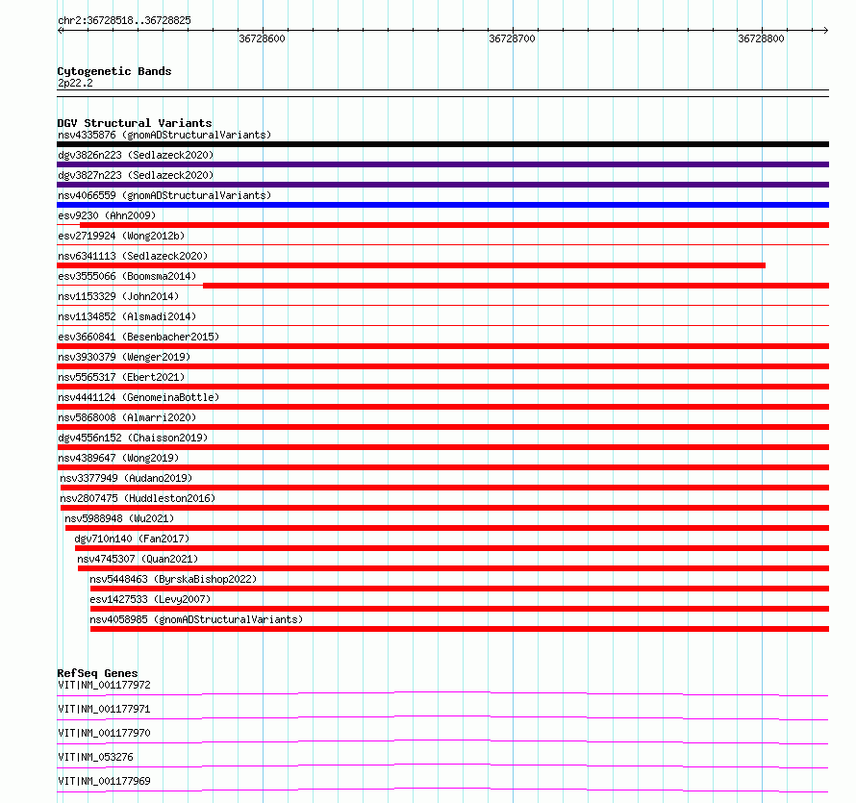Click the blue bar of nsv4066559
This screenshot has width=856, height=803.
pyautogui.click(x=442, y=205)
